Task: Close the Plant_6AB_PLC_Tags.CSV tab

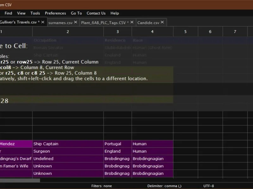Action: click(x=132, y=22)
